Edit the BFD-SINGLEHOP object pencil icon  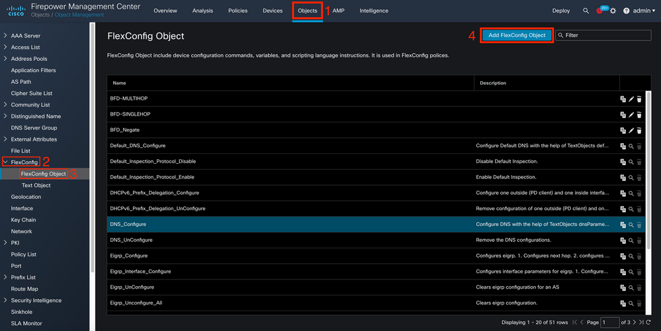pyautogui.click(x=631, y=114)
